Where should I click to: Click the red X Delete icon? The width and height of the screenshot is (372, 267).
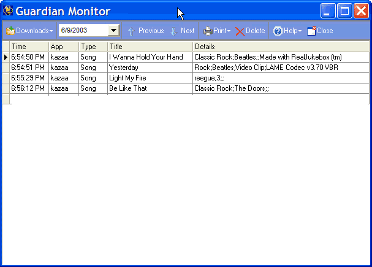tap(240, 31)
